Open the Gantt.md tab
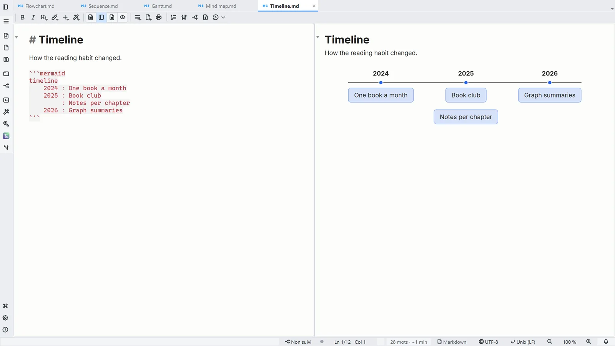The image size is (615, 346). 158,6
